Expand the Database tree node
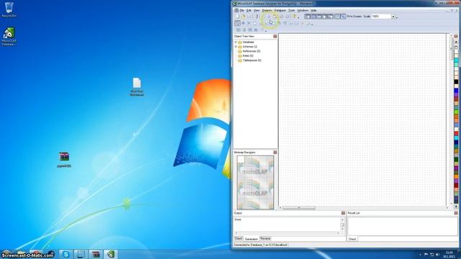This screenshot has height=259, width=461. (236, 42)
